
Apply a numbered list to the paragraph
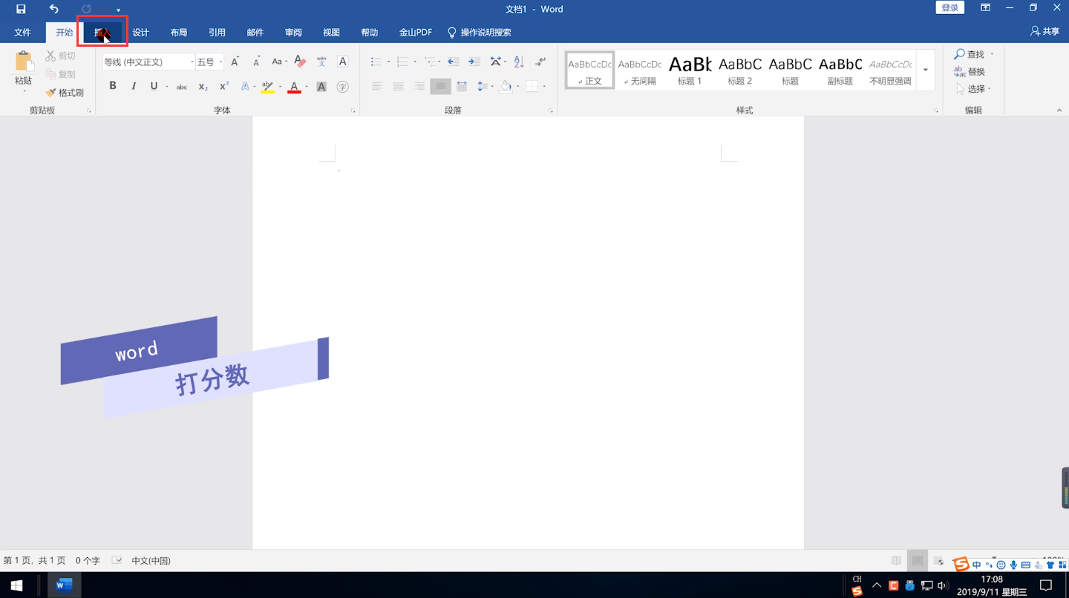pyautogui.click(x=402, y=62)
